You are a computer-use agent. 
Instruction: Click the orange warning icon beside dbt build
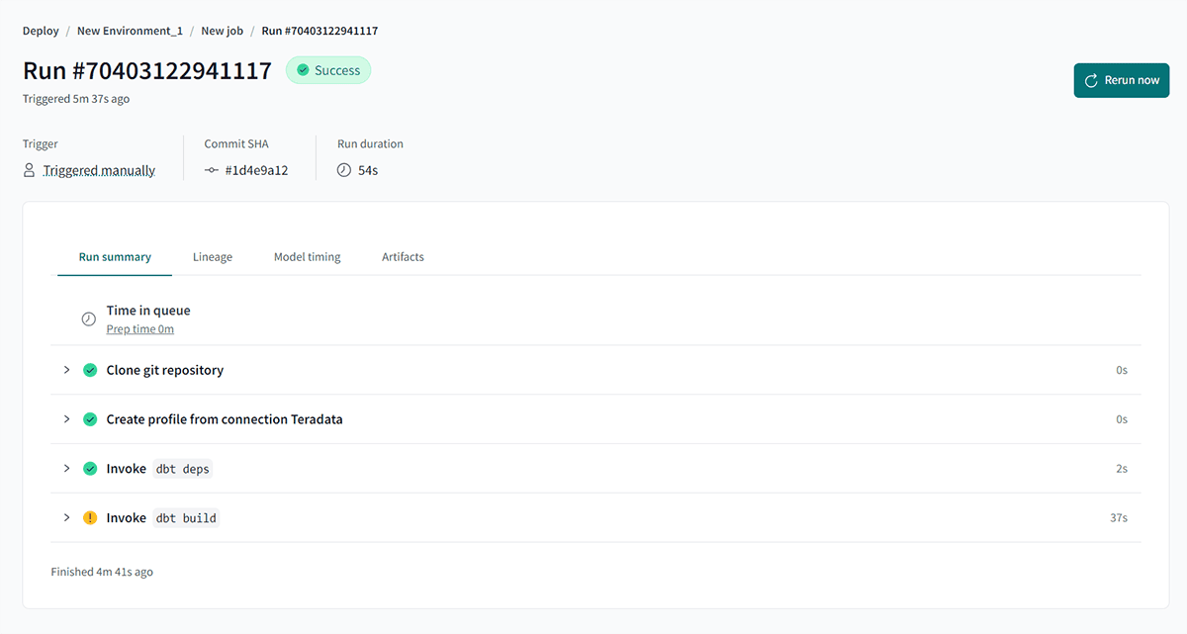coord(90,518)
